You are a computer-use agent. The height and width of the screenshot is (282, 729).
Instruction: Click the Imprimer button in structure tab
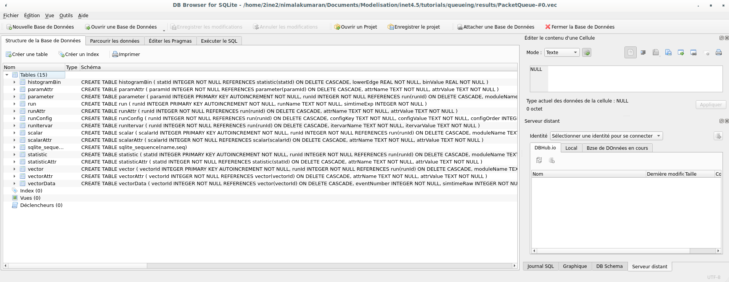click(126, 54)
